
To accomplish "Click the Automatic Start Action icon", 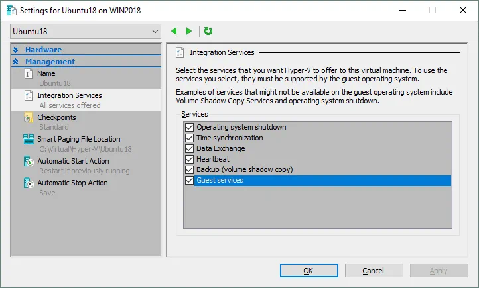I will tap(29, 162).
